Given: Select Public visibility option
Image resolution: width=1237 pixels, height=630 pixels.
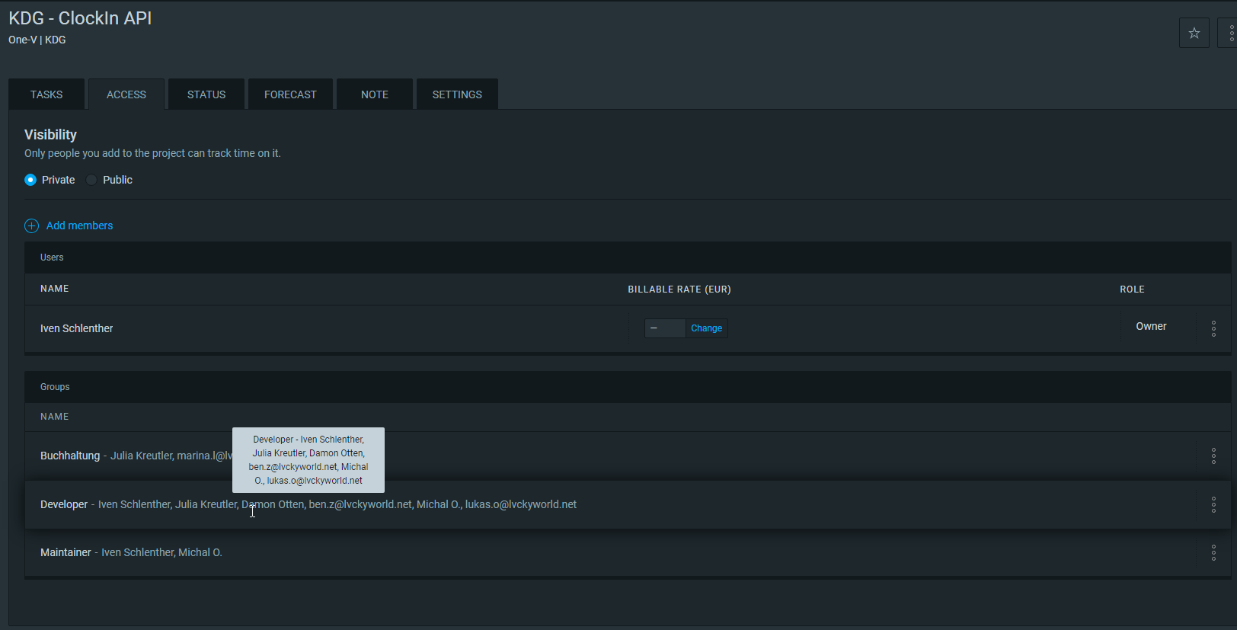Looking at the screenshot, I should (x=92, y=180).
